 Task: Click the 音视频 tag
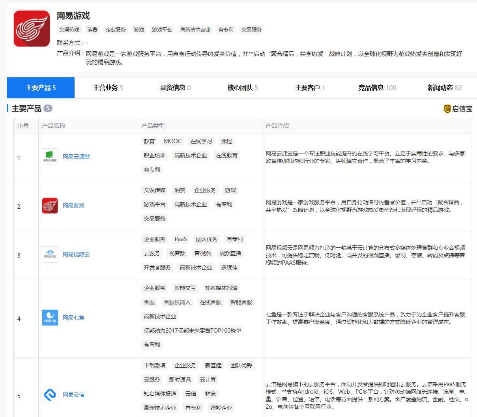[x=202, y=253]
